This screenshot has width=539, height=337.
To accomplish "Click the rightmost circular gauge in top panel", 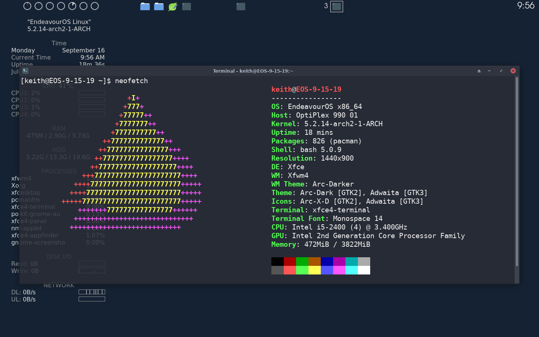I will 95,6.
